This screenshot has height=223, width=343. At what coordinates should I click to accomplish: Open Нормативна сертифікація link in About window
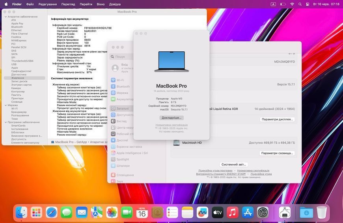point(171,125)
